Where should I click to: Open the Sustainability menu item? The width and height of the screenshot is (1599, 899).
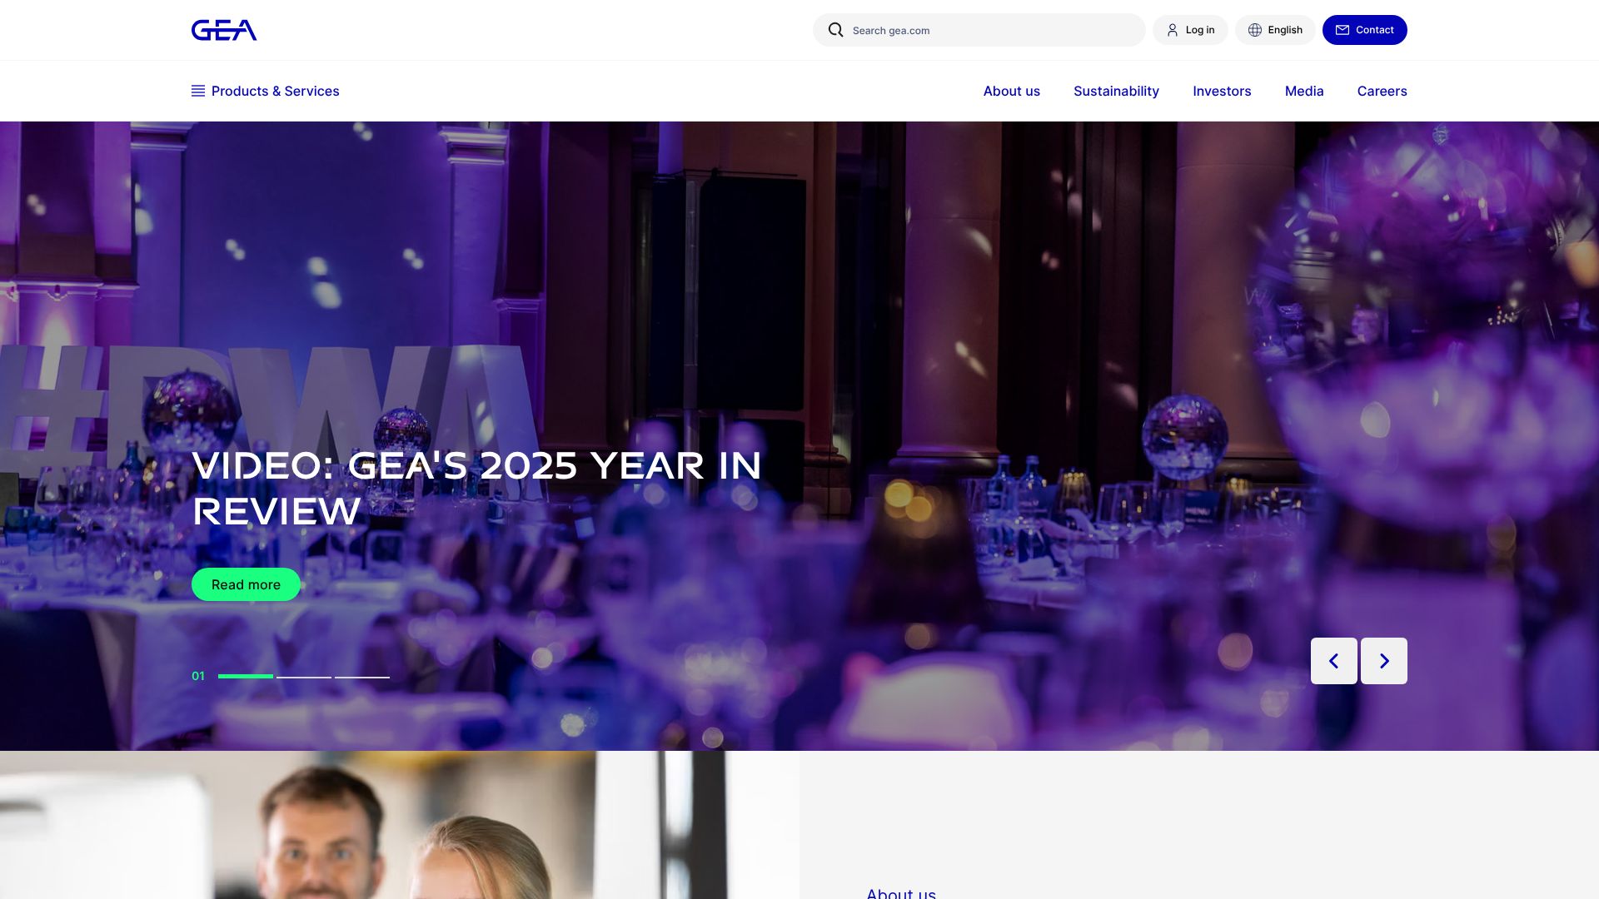(1116, 91)
